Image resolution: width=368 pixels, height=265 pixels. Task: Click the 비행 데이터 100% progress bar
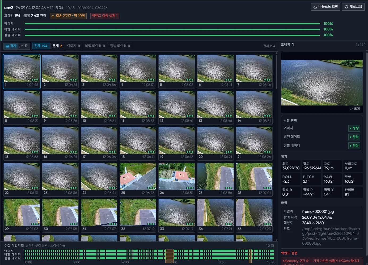[x=172, y=29]
